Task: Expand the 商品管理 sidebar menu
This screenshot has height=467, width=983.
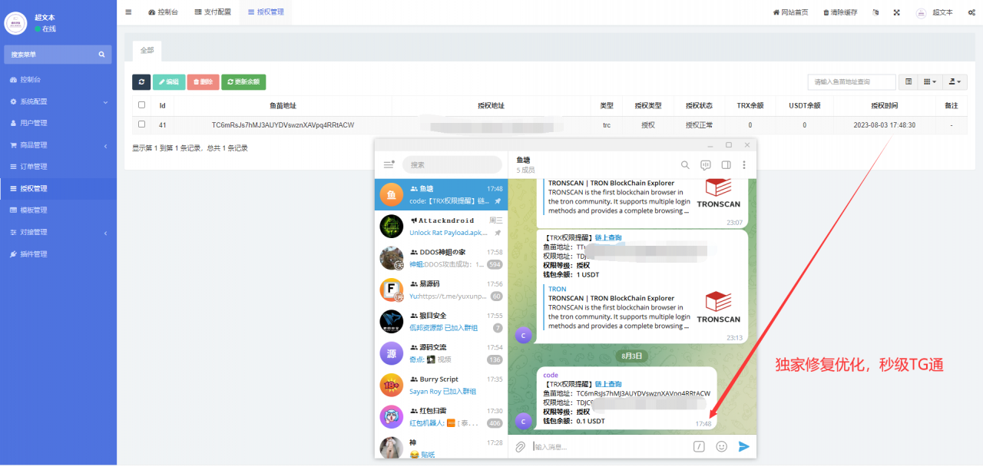Action: [58, 145]
